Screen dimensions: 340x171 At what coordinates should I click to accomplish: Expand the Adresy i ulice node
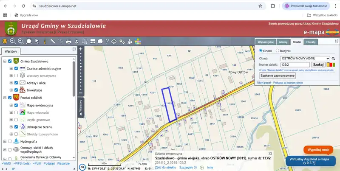(x=11, y=83)
